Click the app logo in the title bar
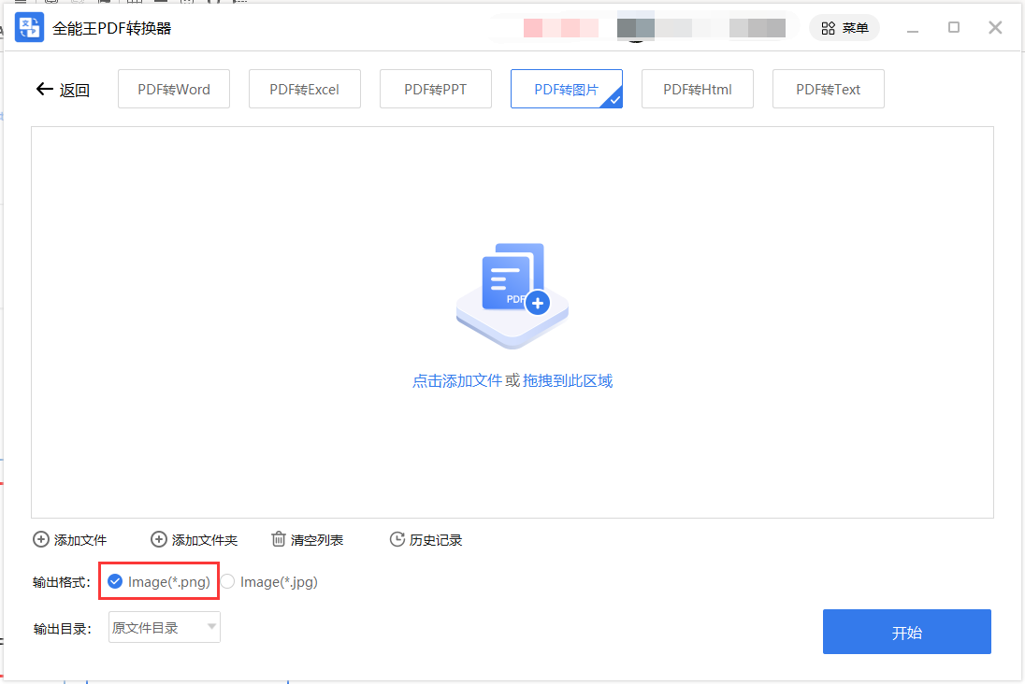This screenshot has width=1025, height=684. (x=29, y=26)
